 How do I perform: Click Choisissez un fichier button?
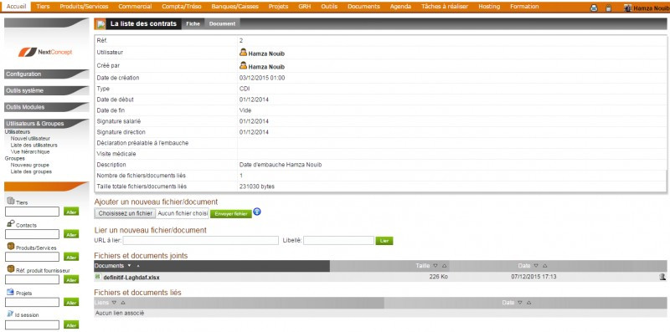(125, 213)
